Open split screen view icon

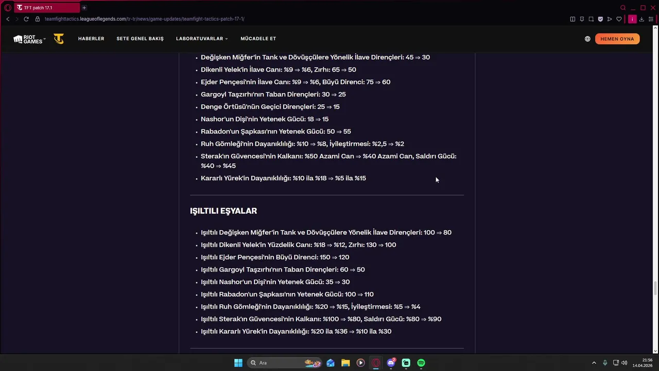(x=573, y=19)
